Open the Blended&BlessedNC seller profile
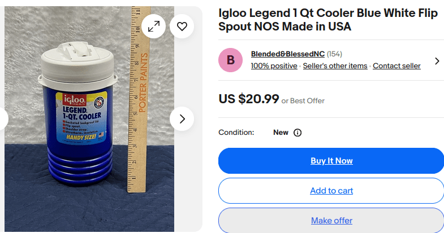 click(x=288, y=54)
